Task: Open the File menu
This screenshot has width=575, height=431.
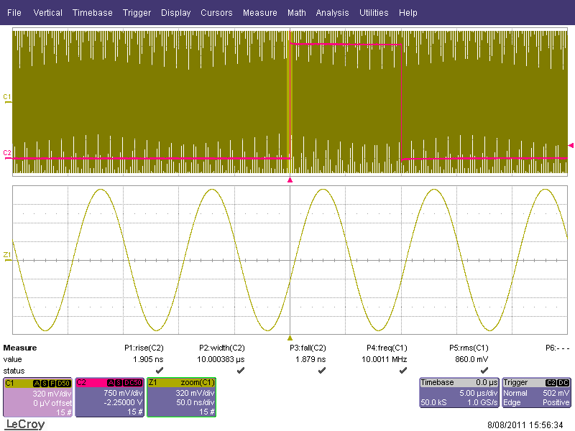Action: pos(14,13)
